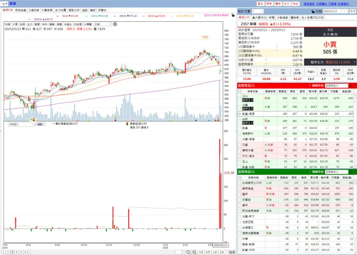The image size is (357, 255).
Task: Toggle 投信 chart overlay button
Action: (22, 24)
